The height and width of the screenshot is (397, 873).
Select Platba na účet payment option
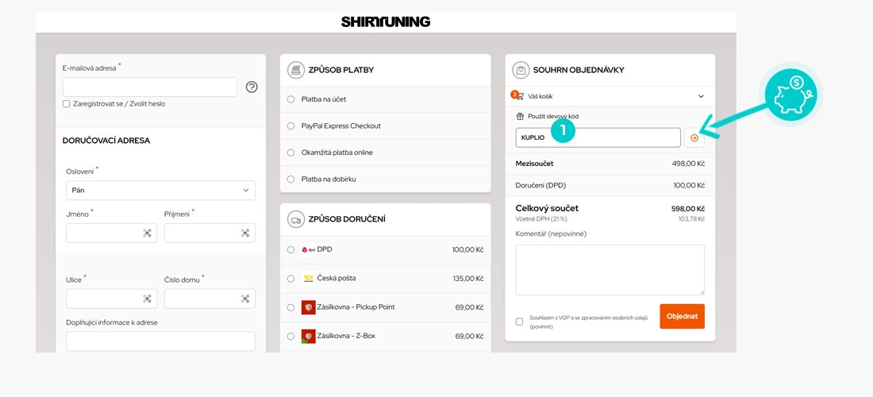coord(290,99)
